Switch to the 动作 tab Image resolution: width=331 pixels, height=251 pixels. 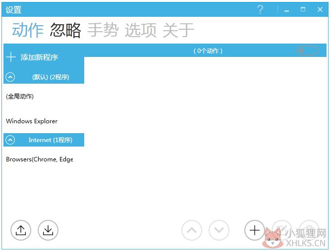(x=28, y=30)
